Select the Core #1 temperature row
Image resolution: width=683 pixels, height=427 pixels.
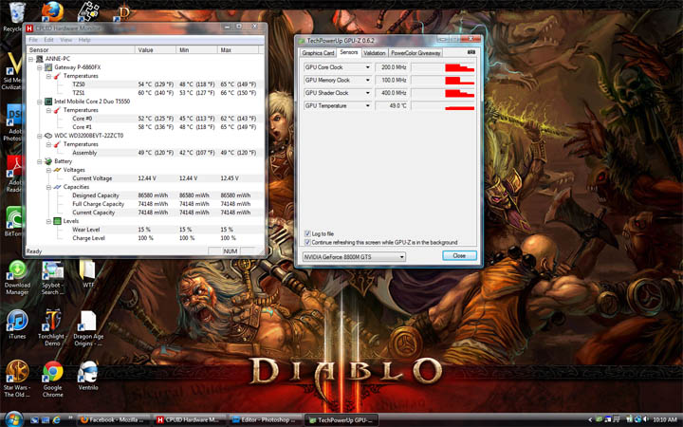coord(145,127)
